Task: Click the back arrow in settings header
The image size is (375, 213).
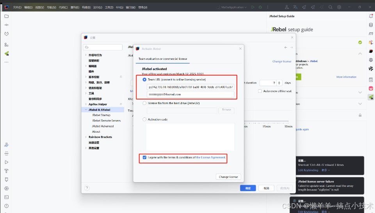Action: pos(286,47)
